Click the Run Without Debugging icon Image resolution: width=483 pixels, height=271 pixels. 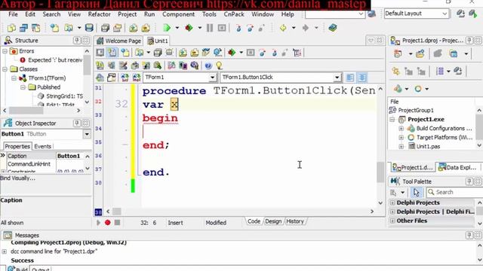(189, 28)
